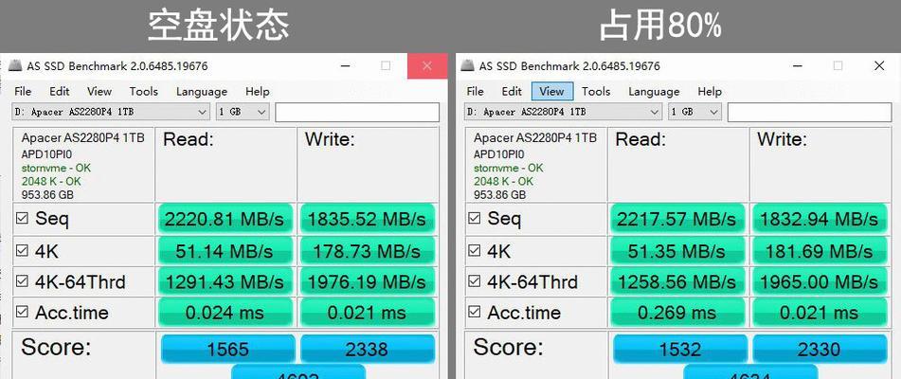
Task: Click stornvme - OK status in left window
Action: 56,169
